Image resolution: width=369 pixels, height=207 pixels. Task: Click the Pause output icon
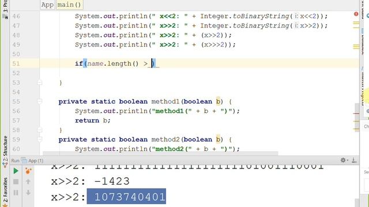tap(16, 193)
